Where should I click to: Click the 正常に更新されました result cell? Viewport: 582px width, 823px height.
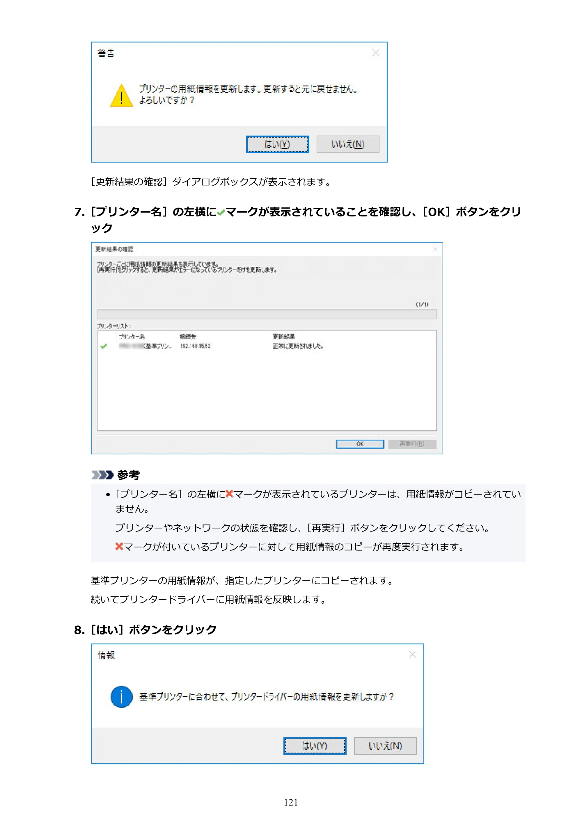(298, 346)
